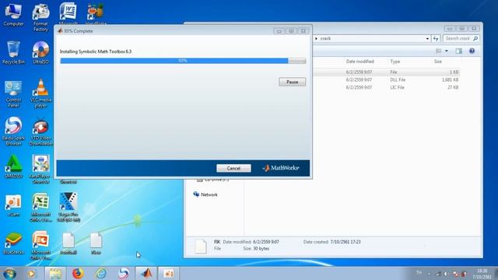Open Microsoft Office Excel shortcut
Viewport: 498px width, 280px height.
point(40,208)
